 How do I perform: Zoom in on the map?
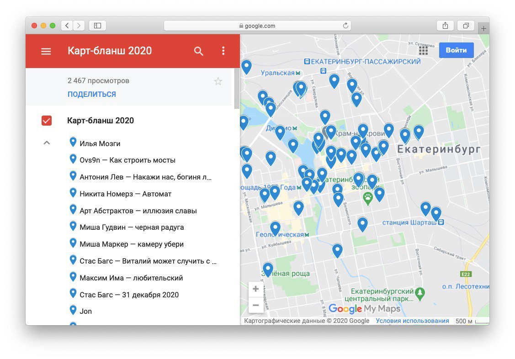(x=255, y=289)
